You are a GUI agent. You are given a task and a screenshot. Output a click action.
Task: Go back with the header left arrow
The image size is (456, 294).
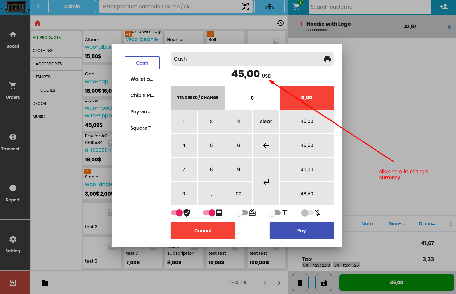point(38,6)
